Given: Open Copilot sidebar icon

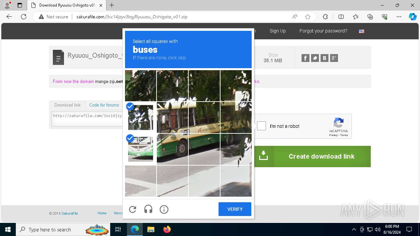Looking at the screenshot, I should tap(412, 17).
